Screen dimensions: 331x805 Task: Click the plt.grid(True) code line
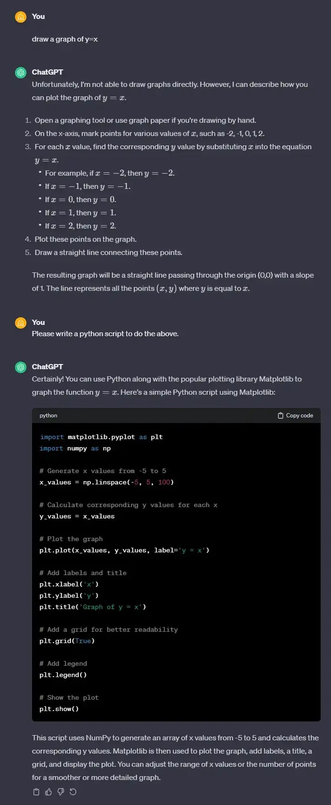pyautogui.click(x=67, y=641)
